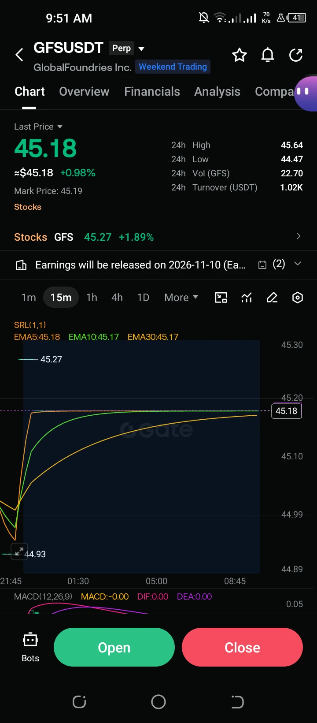
Task: Tap the calendar icon beside (2)
Action: click(x=262, y=265)
